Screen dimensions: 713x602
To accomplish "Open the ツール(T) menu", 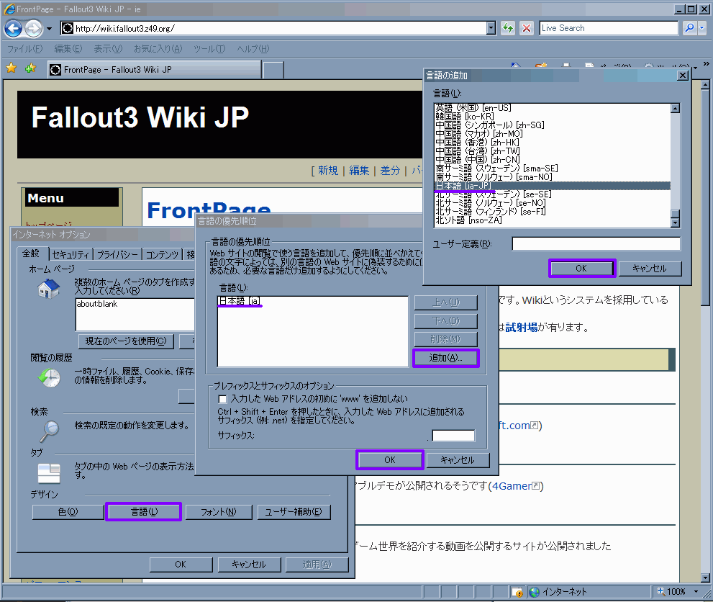I will coord(209,48).
